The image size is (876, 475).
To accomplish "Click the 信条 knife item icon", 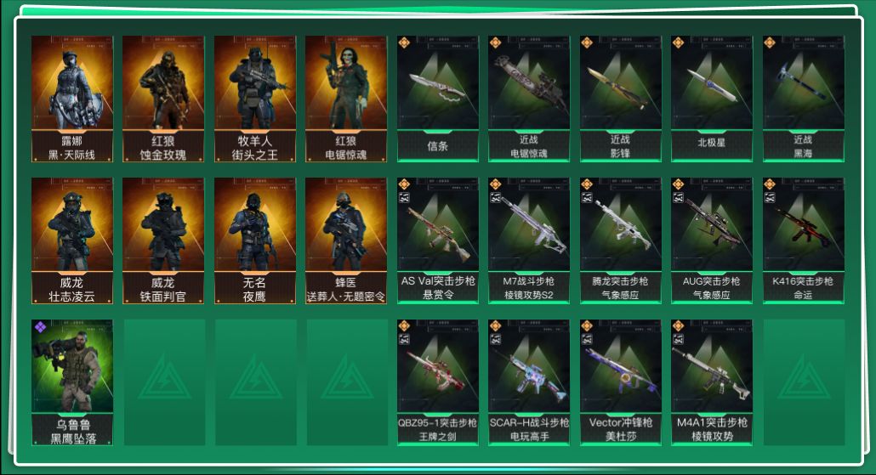I will pyautogui.click(x=437, y=99).
